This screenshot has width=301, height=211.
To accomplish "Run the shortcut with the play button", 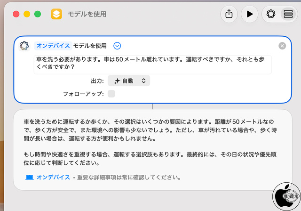I will [x=249, y=14].
